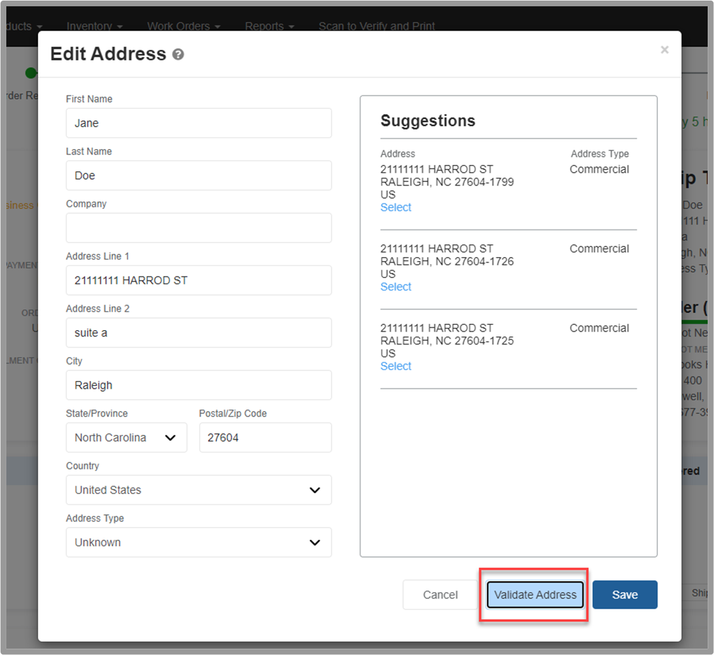714x655 pixels.
Task: Open the Address Type dropdown showing Unknown
Action: coord(199,543)
